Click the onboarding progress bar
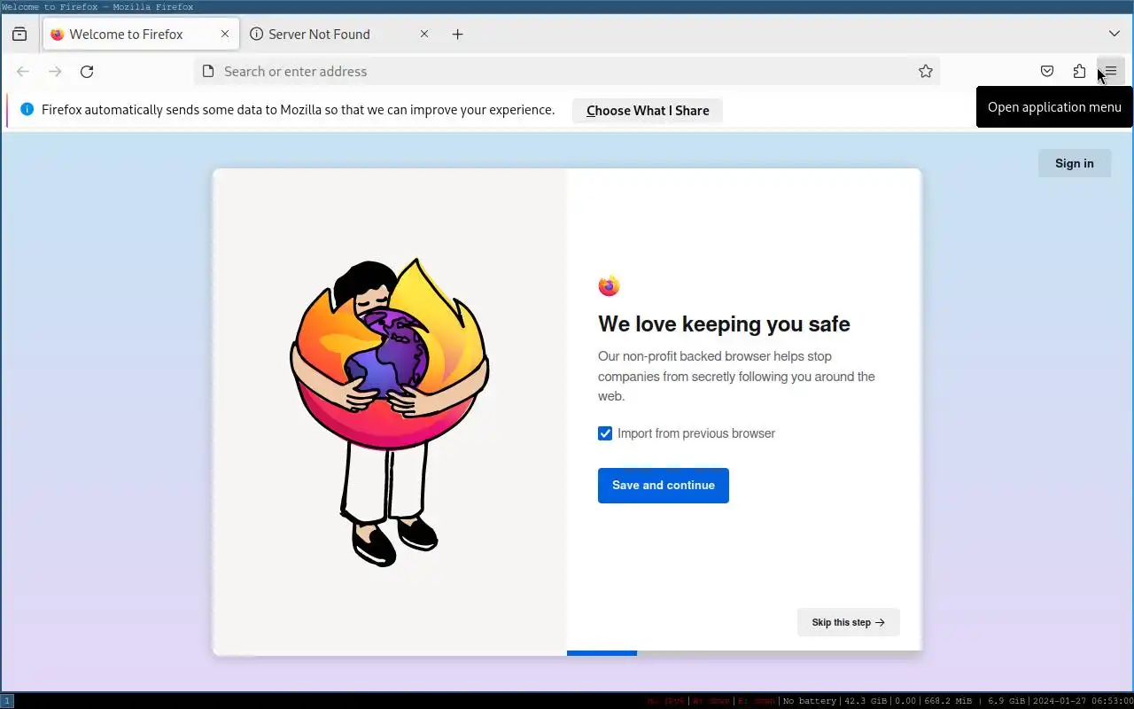Image resolution: width=1134 pixels, height=709 pixels. pyautogui.click(x=744, y=653)
